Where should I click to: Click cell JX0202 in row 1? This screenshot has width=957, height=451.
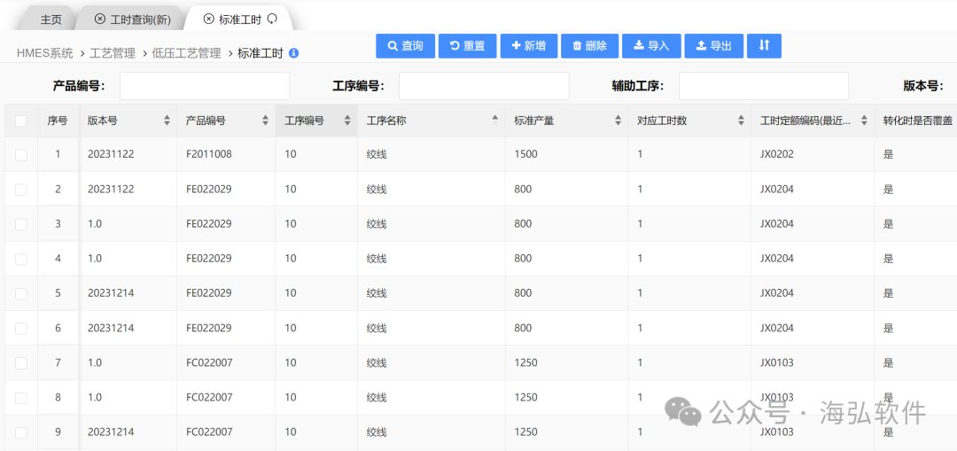(x=777, y=154)
